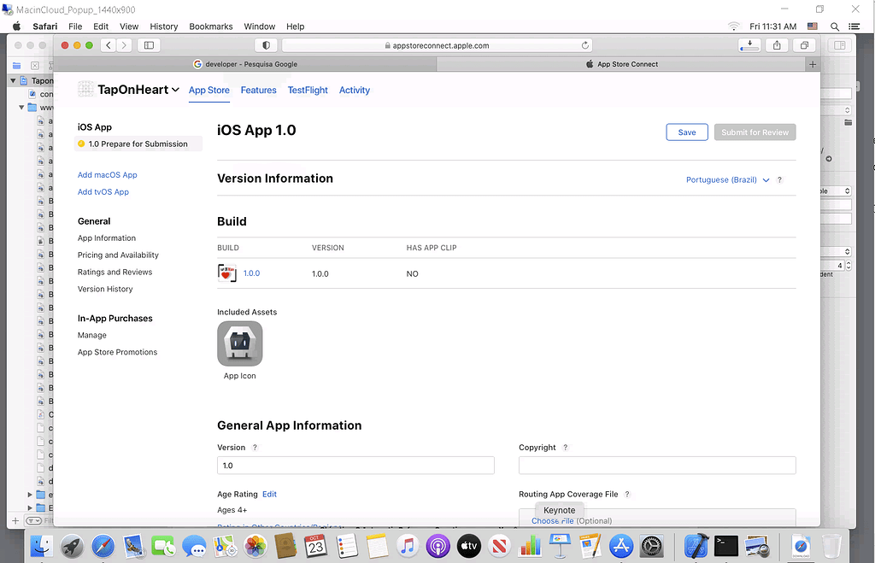Image resolution: width=875 pixels, height=563 pixels.
Task: Open Keynote from the Dock
Action: coord(560,546)
